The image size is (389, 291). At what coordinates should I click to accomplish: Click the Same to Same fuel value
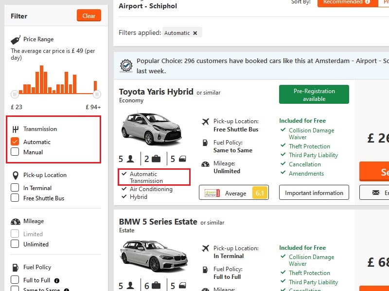click(233, 150)
